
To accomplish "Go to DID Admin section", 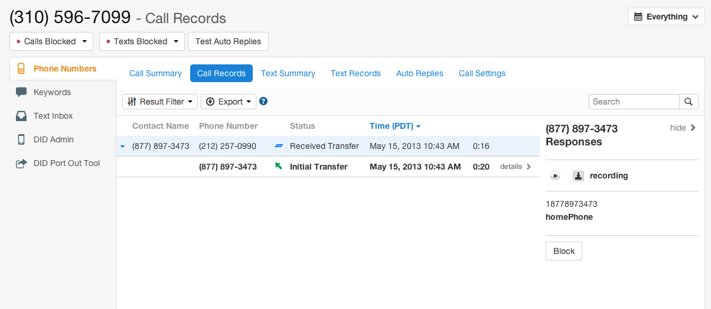I will point(54,139).
